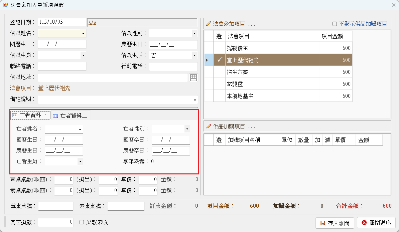Viewport: 399px width, 232px height.
Task: Switch to 亡者資料二 tab
Action: (x=71, y=116)
